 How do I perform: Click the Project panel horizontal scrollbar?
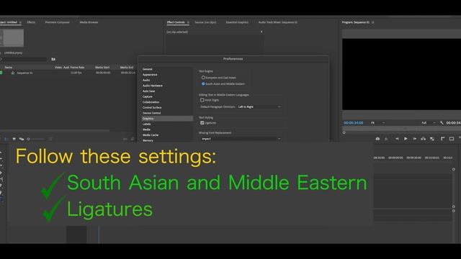pyautogui.click(x=55, y=131)
